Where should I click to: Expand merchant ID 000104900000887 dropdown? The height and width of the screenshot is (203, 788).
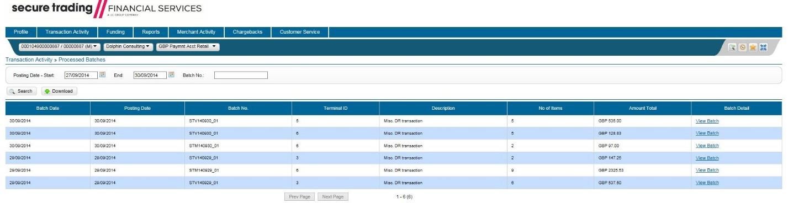(59, 47)
